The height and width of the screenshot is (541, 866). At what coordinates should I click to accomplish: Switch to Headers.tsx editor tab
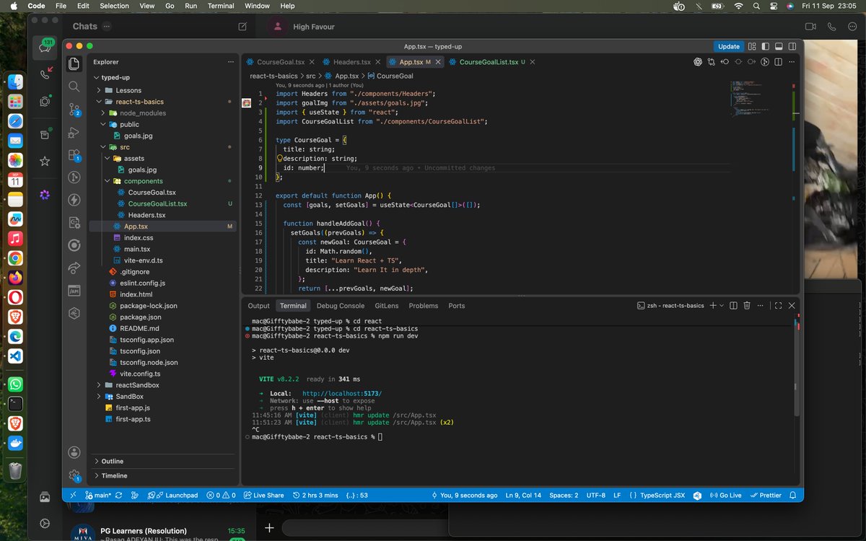click(351, 62)
